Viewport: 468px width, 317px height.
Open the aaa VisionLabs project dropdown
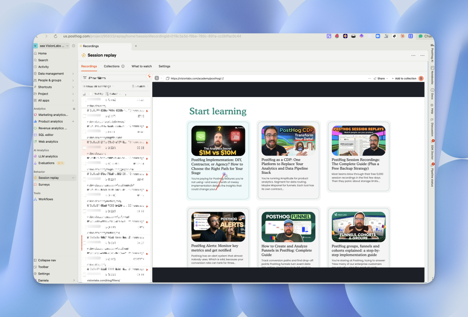pos(52,46)
